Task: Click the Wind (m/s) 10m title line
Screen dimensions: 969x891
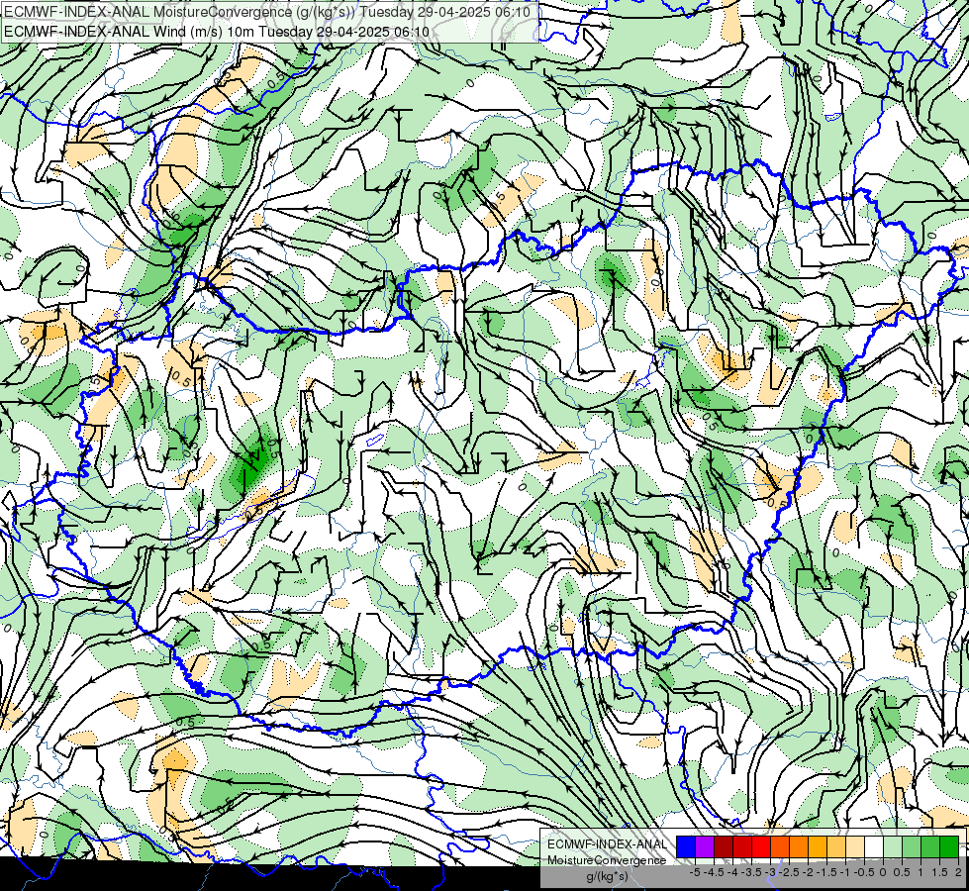Action: [x=217, y=32]
